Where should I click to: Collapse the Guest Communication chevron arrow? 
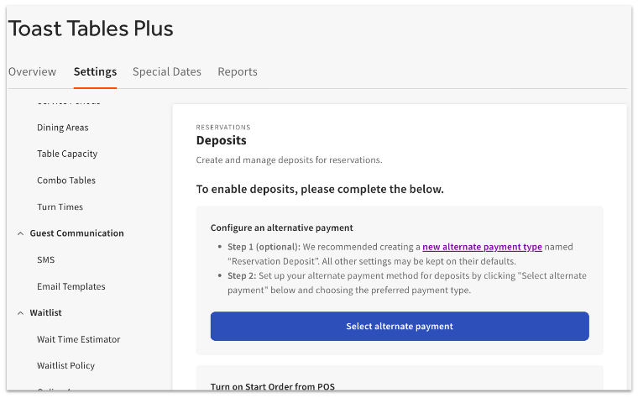pos(20,233)
